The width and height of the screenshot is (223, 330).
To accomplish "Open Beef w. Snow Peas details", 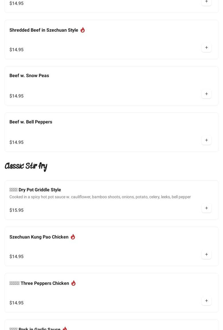I will tap(29, 76).
